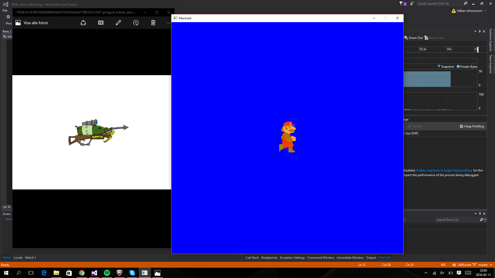Open the diagnostic panel window position dropdown
The height and width of the screenshot is (278, 495).
(475, 31)
